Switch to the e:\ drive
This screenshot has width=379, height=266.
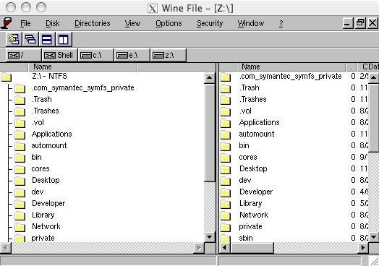(x=132, y=55)
